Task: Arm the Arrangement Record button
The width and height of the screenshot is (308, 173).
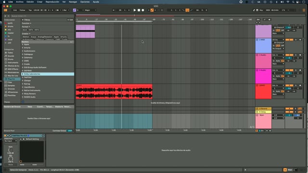Action: point(143,10)
